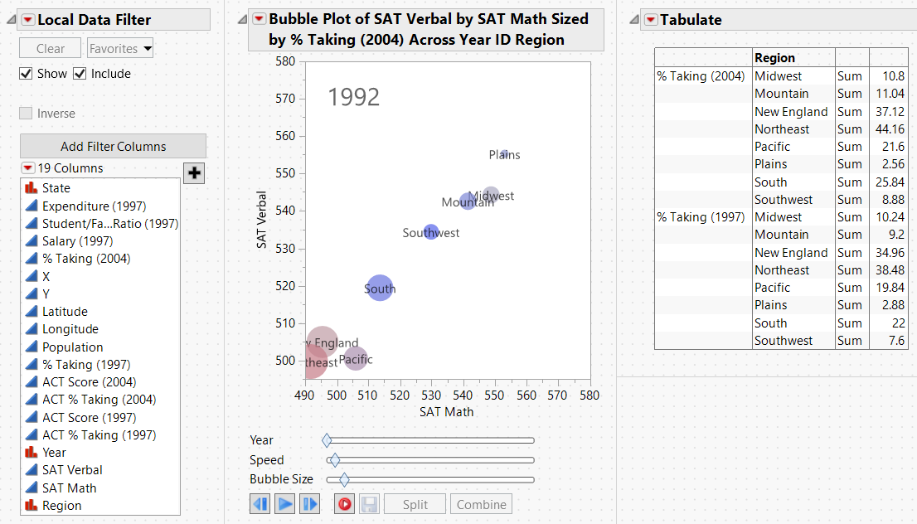The image size is (917, 524).
Task: Click the step backward playback button
Action: click(x=260, y=504)
